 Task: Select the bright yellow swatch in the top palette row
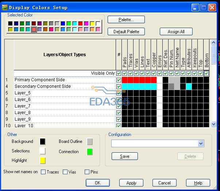pos(92,24)
